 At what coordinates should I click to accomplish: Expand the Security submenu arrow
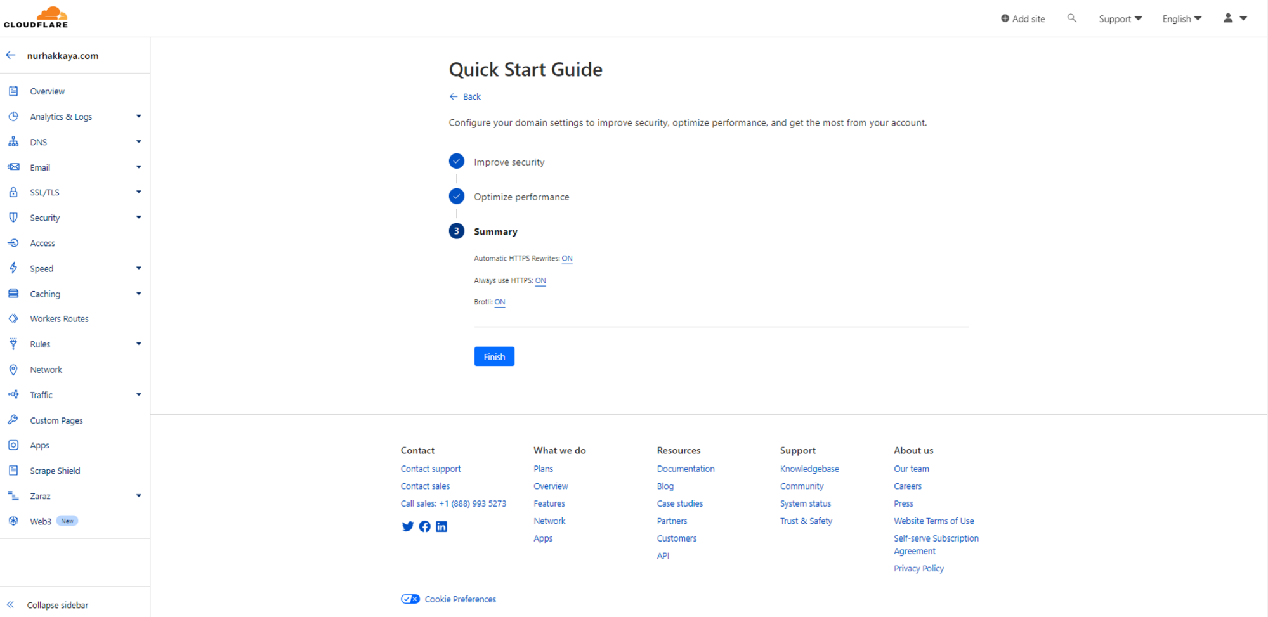138,218
